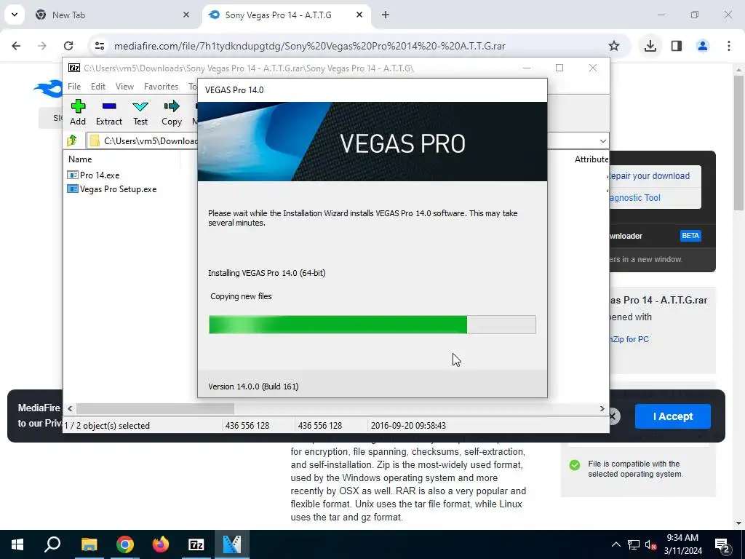745x559 pixels.
Task: Click the 2016-09-20 09:58:43 status bar entry
Action: coord(408,425)
